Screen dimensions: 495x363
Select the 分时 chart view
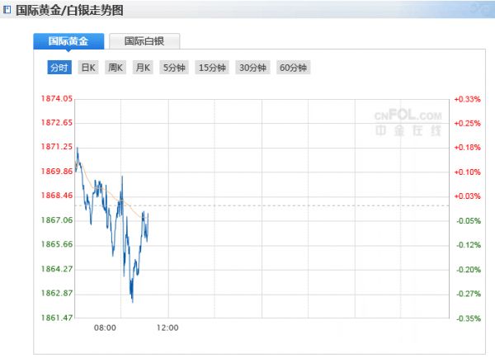pos(59,67)
